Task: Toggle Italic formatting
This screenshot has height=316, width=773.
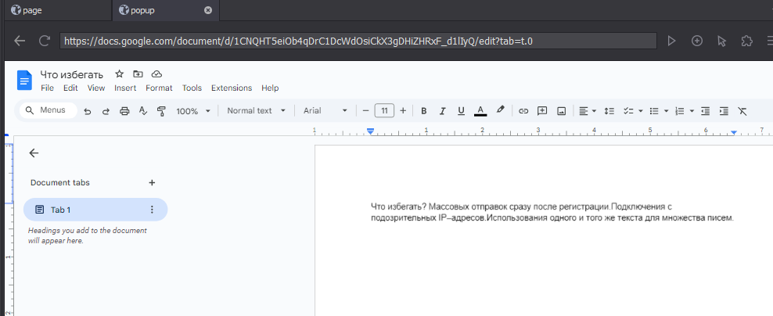Action: click(x=442, y=111)
